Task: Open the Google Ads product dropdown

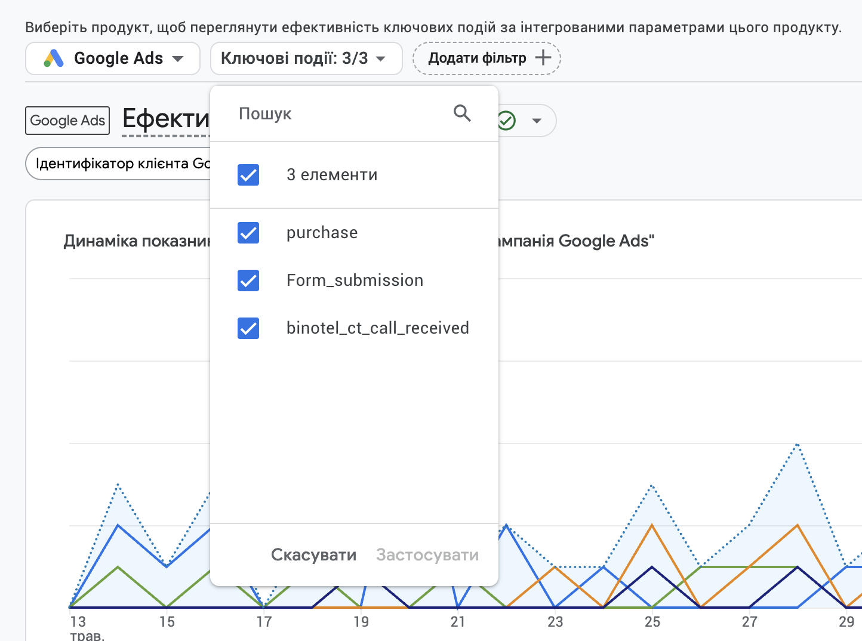Action: (113, 58)
